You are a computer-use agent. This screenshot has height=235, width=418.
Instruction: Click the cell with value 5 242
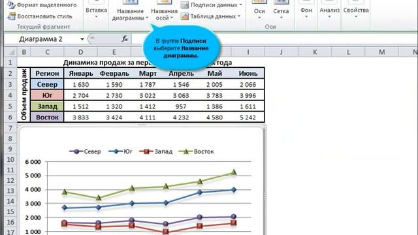[248, 117]
